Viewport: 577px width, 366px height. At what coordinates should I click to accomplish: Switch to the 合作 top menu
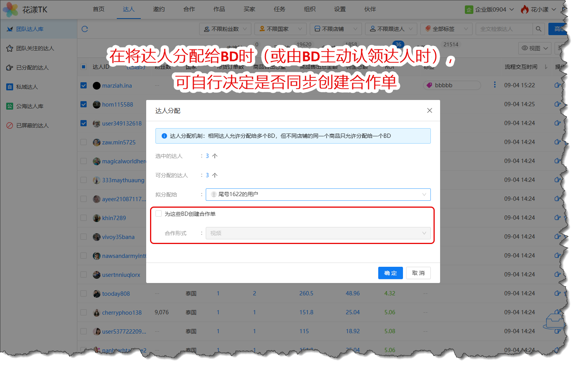189,9
